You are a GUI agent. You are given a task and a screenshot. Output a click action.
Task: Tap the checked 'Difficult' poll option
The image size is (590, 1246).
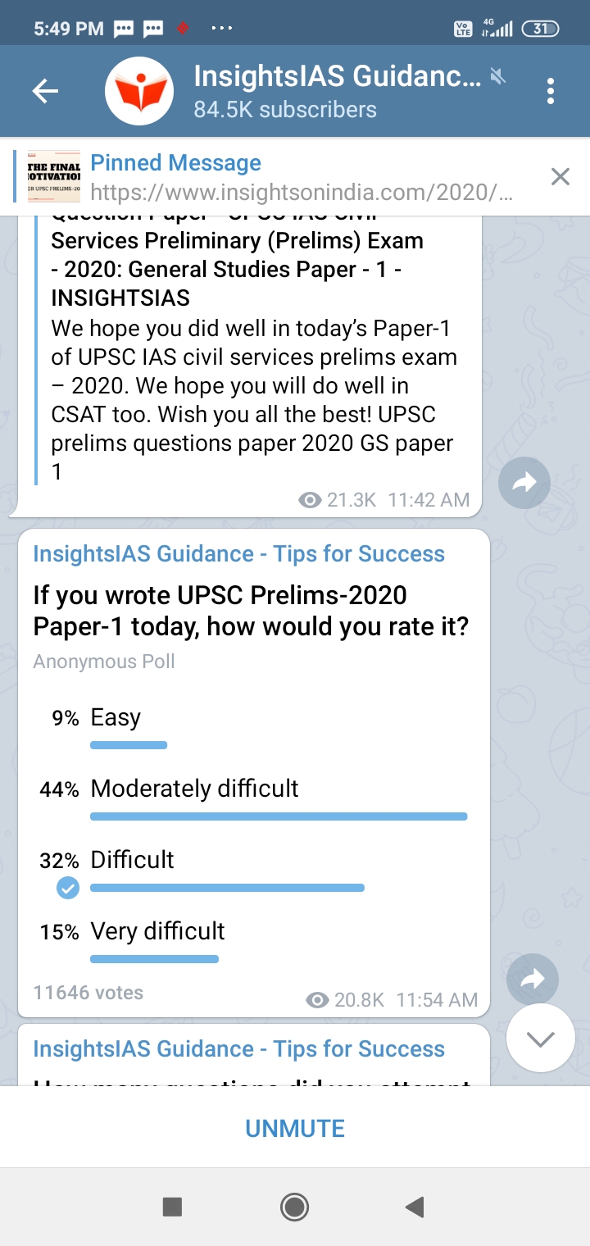point(132,860)
